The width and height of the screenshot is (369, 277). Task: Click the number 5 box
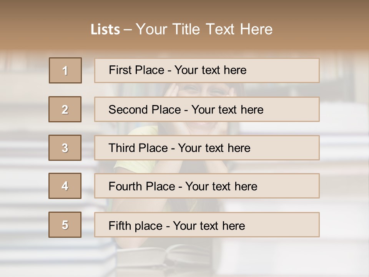pyautogui.click(x=65, y=225)
